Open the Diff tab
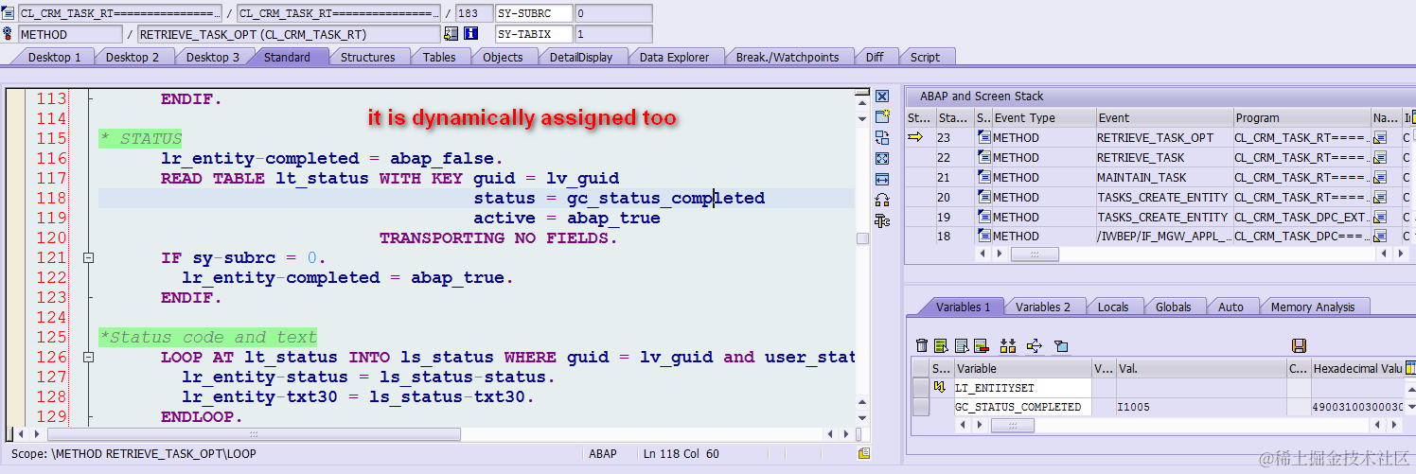 pyautogui.click(x=875, y=57)
